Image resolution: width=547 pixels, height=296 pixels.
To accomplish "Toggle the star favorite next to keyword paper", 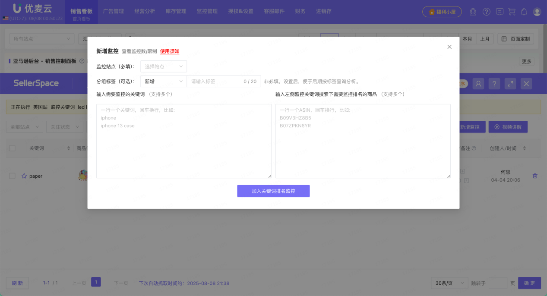I will [x=24, y=176].
